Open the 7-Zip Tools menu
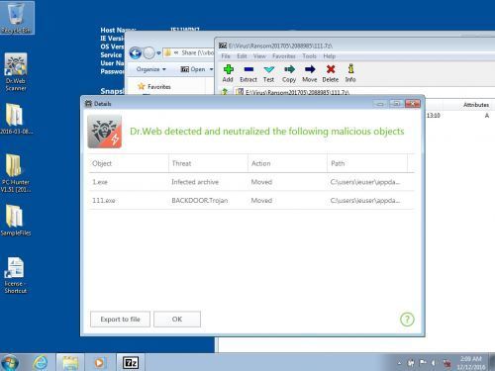 [x=309, y=56]
